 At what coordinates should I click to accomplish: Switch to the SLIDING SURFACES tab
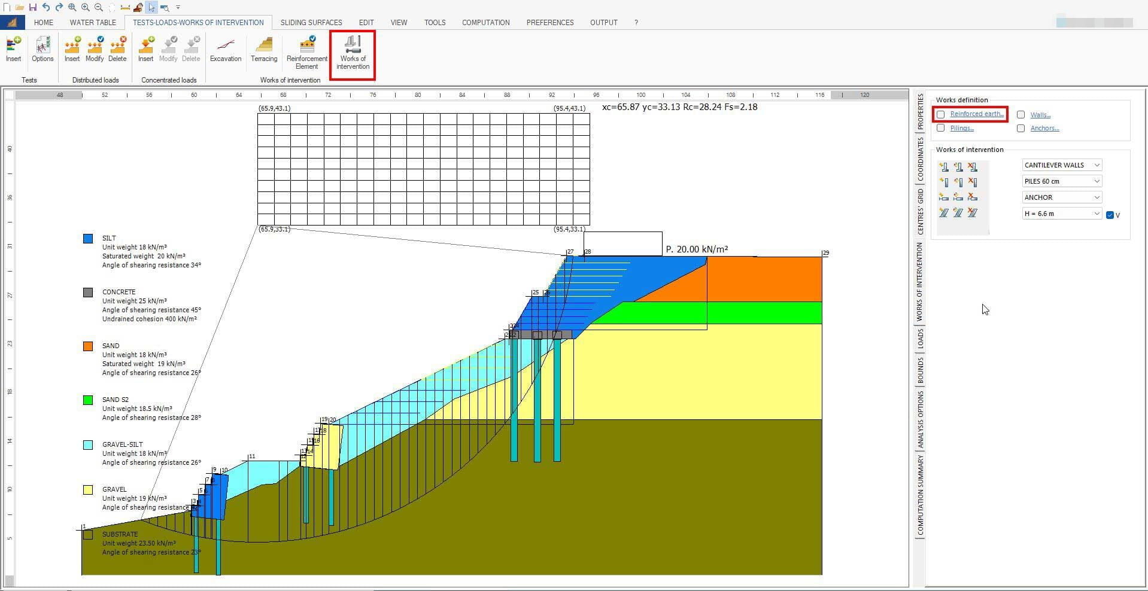[311, 22]
